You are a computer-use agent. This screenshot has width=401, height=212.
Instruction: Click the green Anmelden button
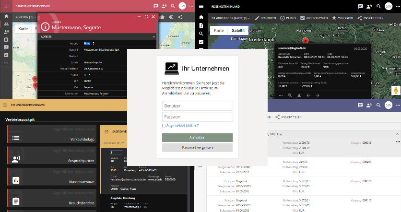[x=197, y=138]
